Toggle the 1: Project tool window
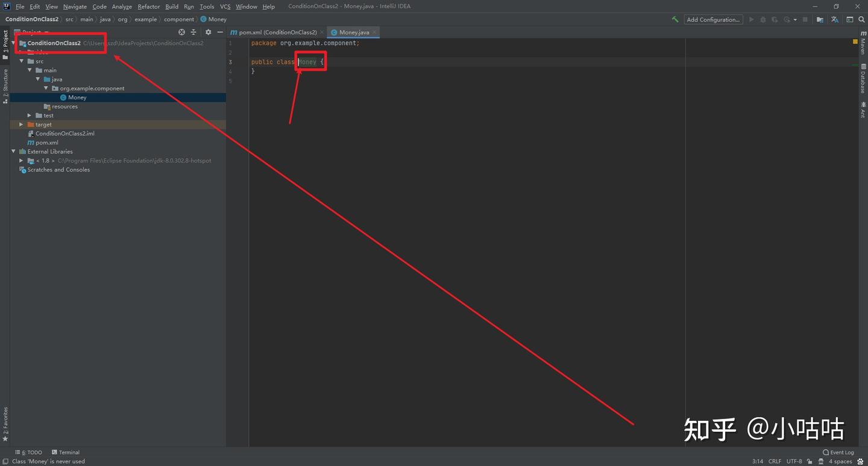 pos(5,45)
